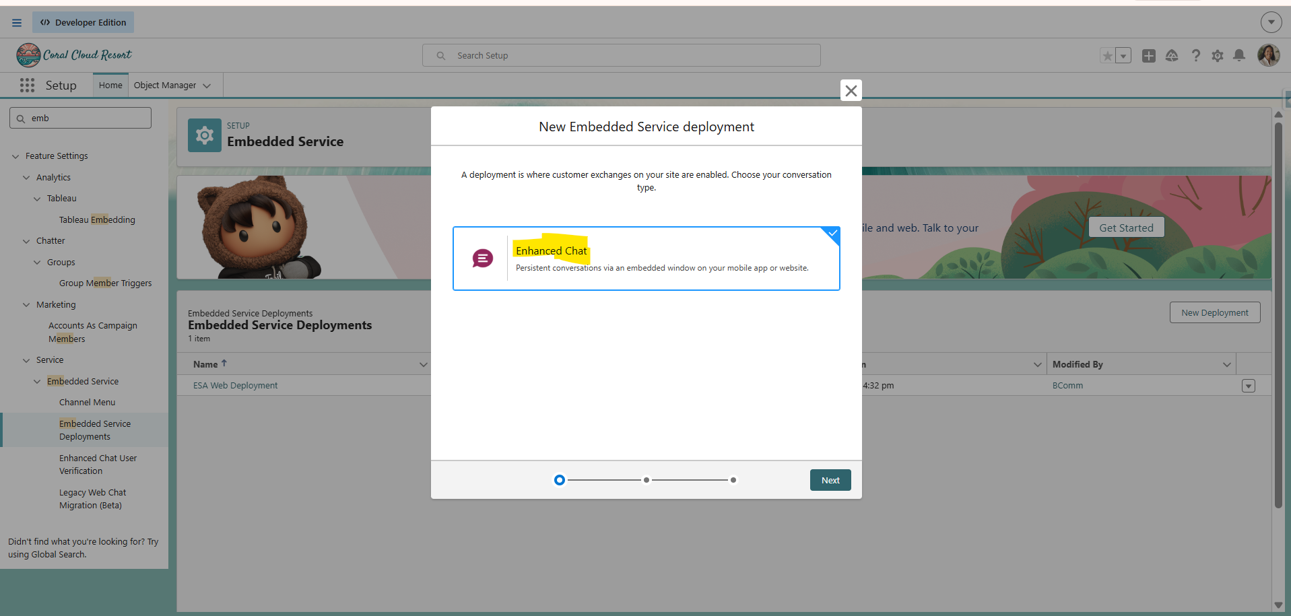Viewport: 1291px width, 616px height.
Task: Click the last step progress dot
Action: pos(733,480)
